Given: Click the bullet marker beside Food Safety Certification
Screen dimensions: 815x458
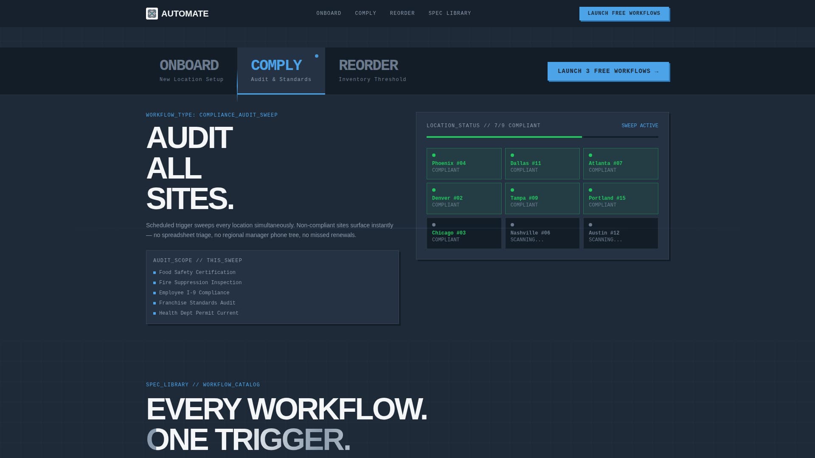Looking at the screenshot, I should 154,272.
